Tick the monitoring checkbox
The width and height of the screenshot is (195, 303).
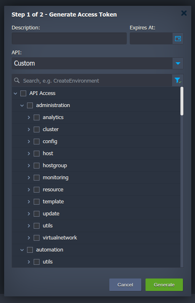[x=37, y=178]
